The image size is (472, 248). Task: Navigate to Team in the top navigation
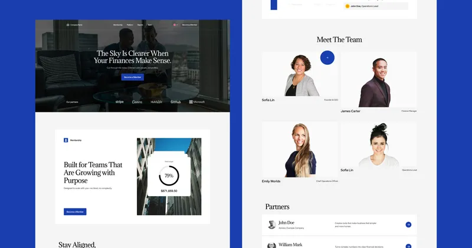[149, 25]
